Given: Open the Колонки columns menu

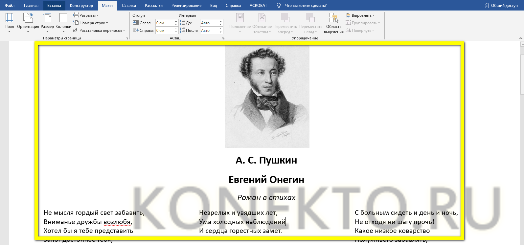Looking at the screenshot, I should tap(63, 23).
